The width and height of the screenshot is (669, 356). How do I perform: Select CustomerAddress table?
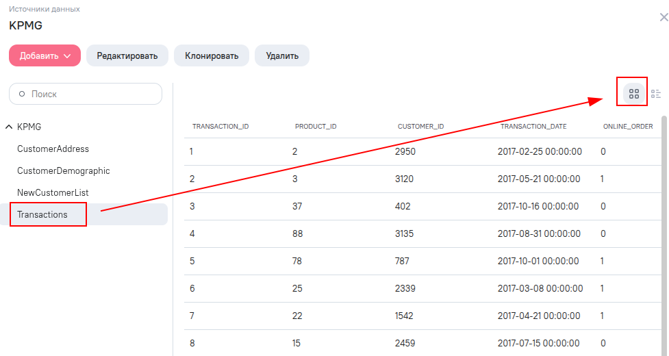pos(53,149)
